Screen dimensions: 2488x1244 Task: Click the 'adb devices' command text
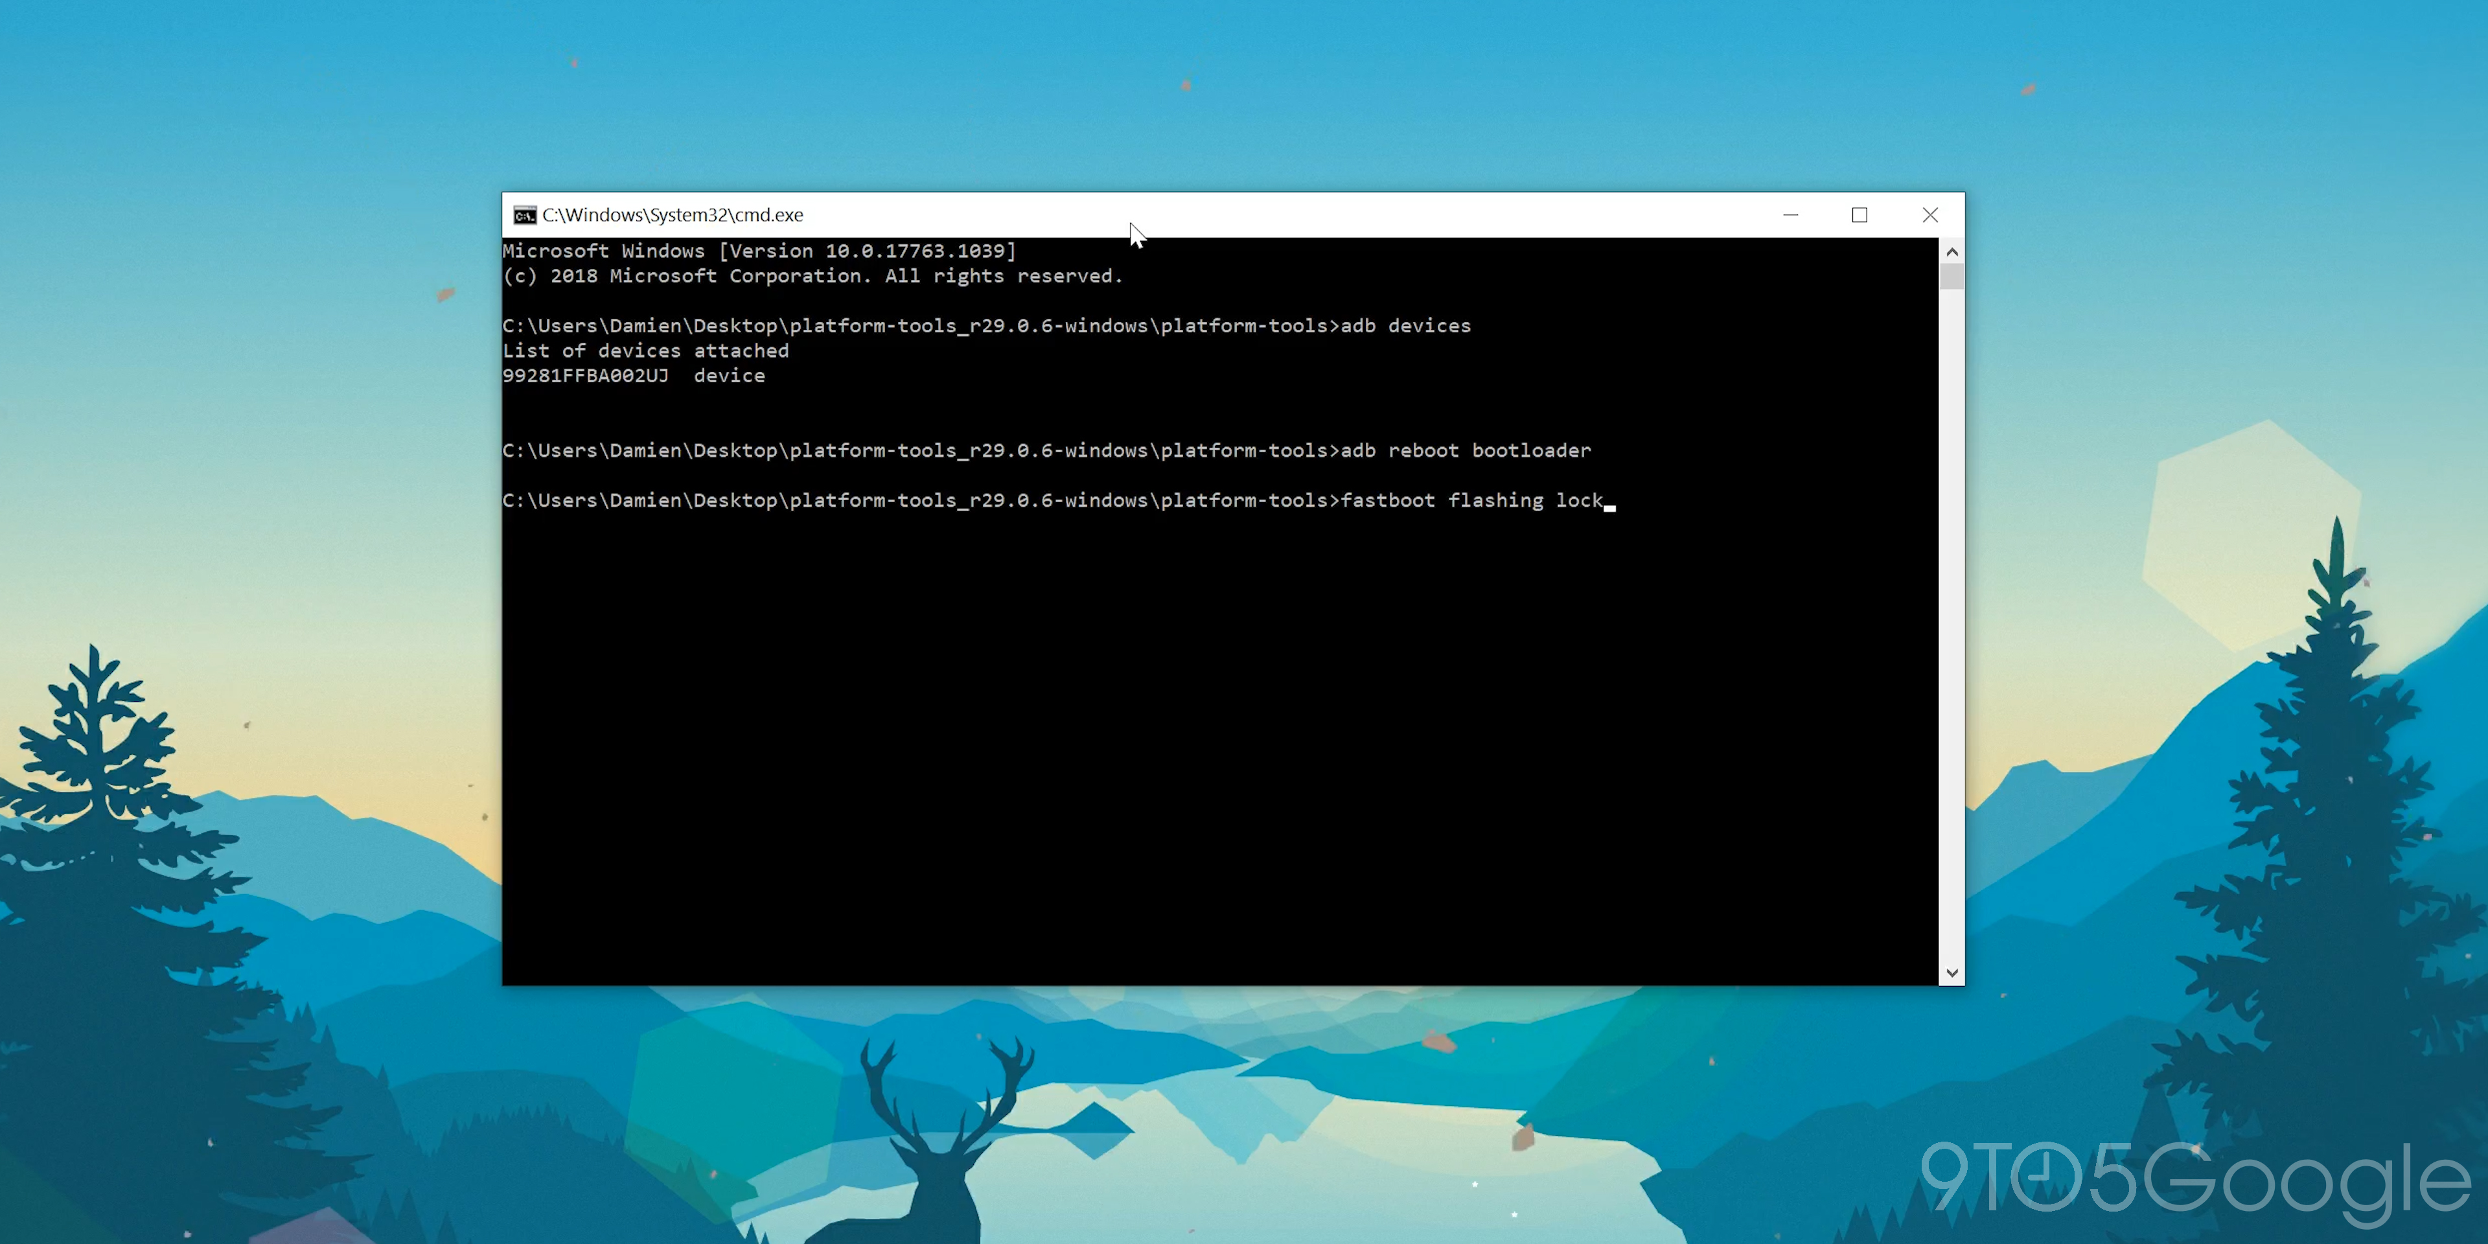[1405, 327]
